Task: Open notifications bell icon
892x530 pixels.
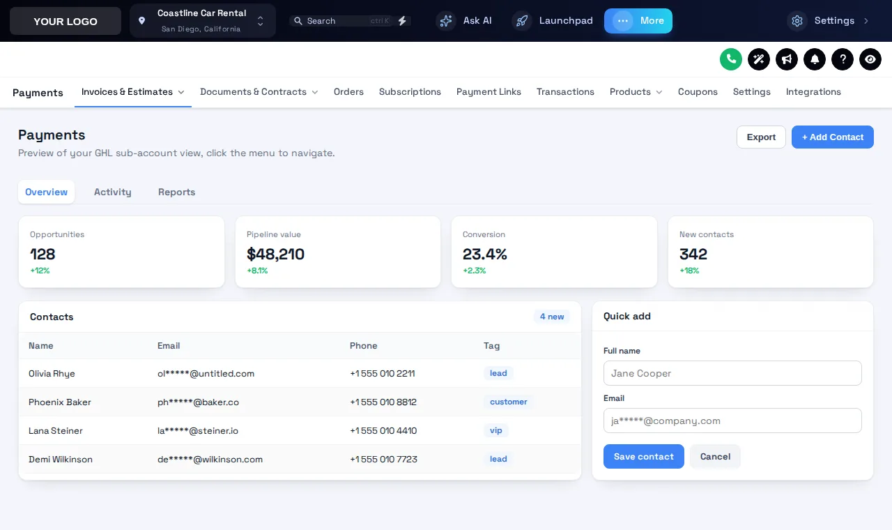Action: (815, 59)
